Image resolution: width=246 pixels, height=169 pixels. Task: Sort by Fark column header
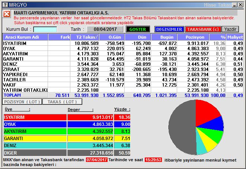pyautogui.click(x=59, y=37)
